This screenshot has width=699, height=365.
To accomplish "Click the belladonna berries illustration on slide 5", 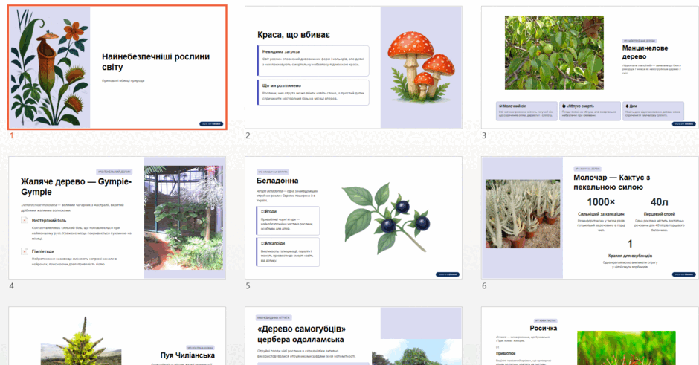I will pos(386,219).
